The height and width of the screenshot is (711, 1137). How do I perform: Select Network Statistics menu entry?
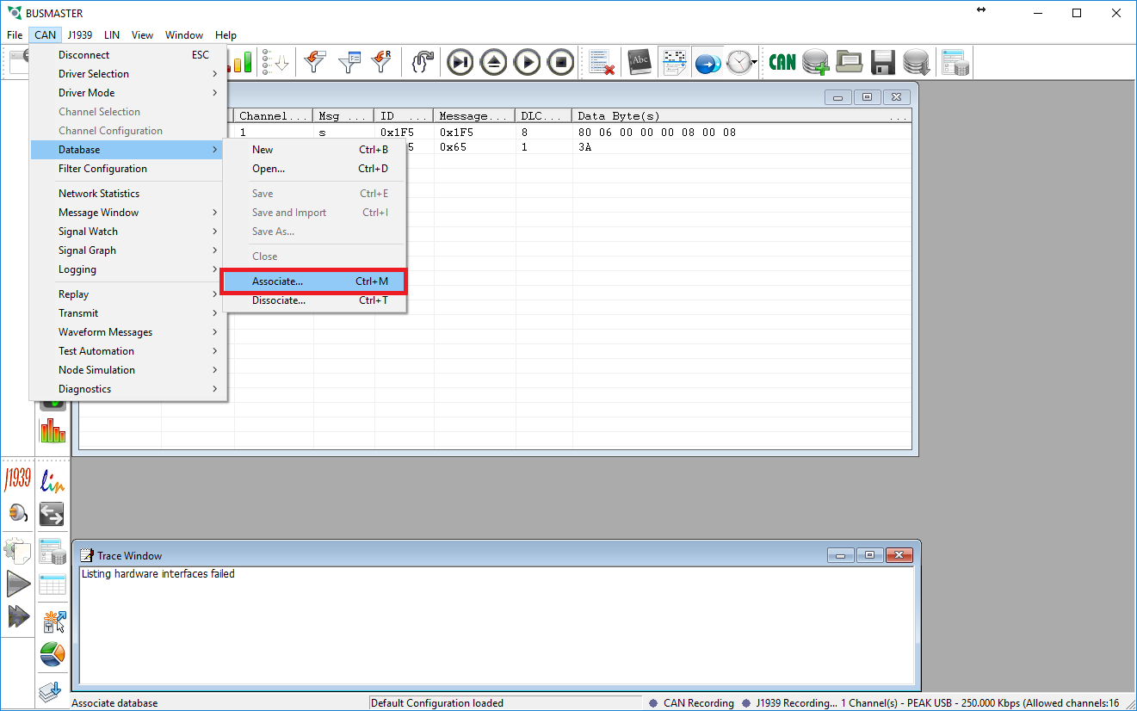click(128, 194)
